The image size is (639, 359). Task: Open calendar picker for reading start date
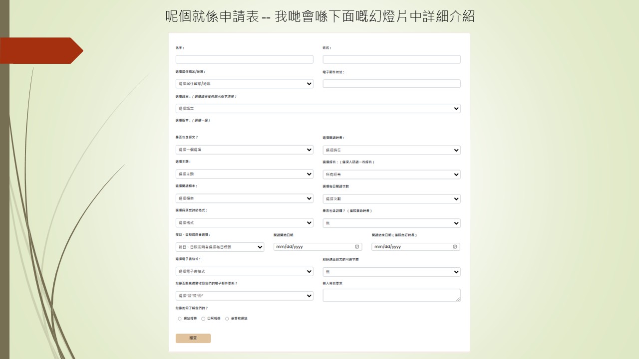(x=357, y=247)
